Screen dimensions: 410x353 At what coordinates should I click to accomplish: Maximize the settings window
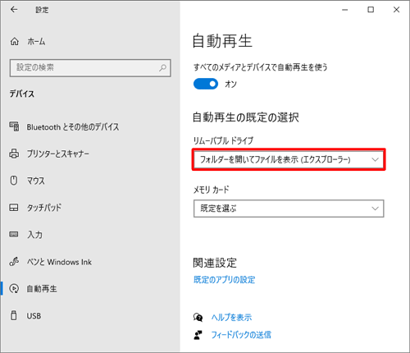click(371, 10)
